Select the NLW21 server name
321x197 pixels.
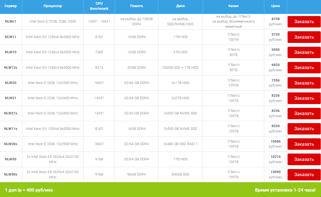point(11,98)
